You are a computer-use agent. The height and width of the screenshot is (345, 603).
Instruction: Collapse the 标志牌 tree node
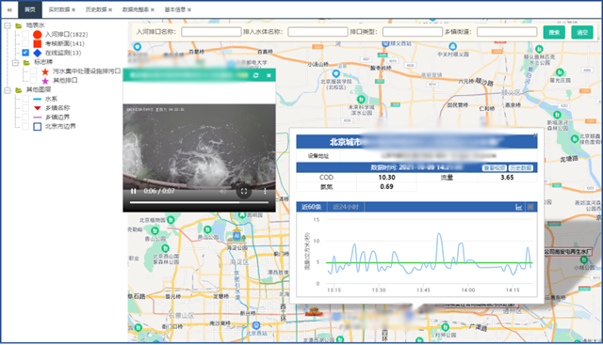click(x=15, y=62)
